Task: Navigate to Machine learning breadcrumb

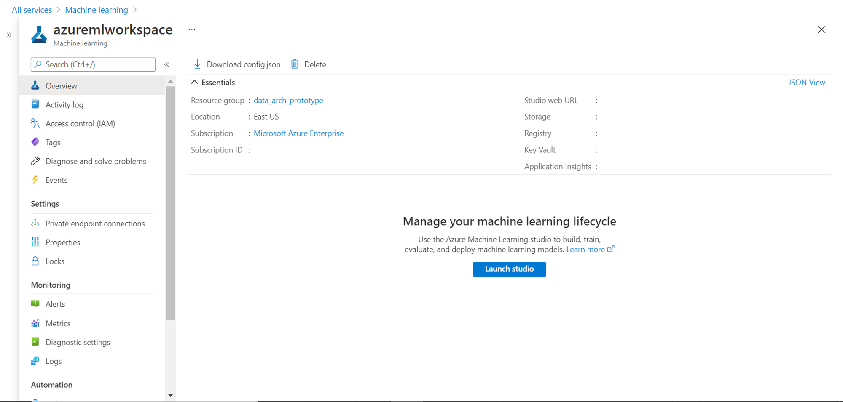Action: [x=97, y=10]
